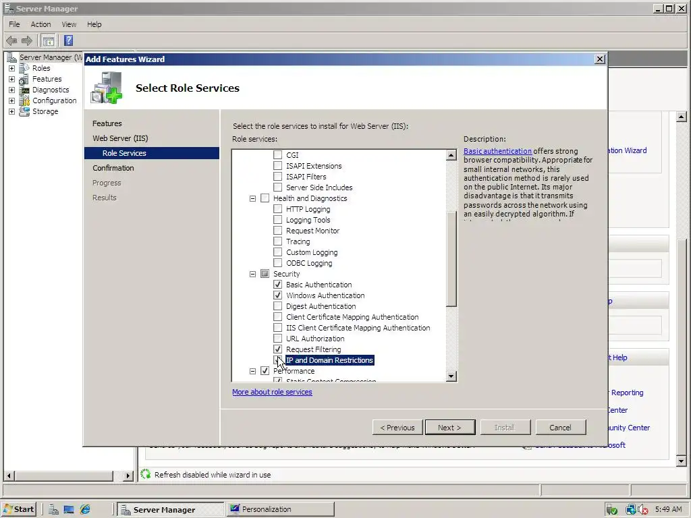The height and width of the screenshot is (518, 691).
Task: Open the File menu
Action: coord(14,24)
